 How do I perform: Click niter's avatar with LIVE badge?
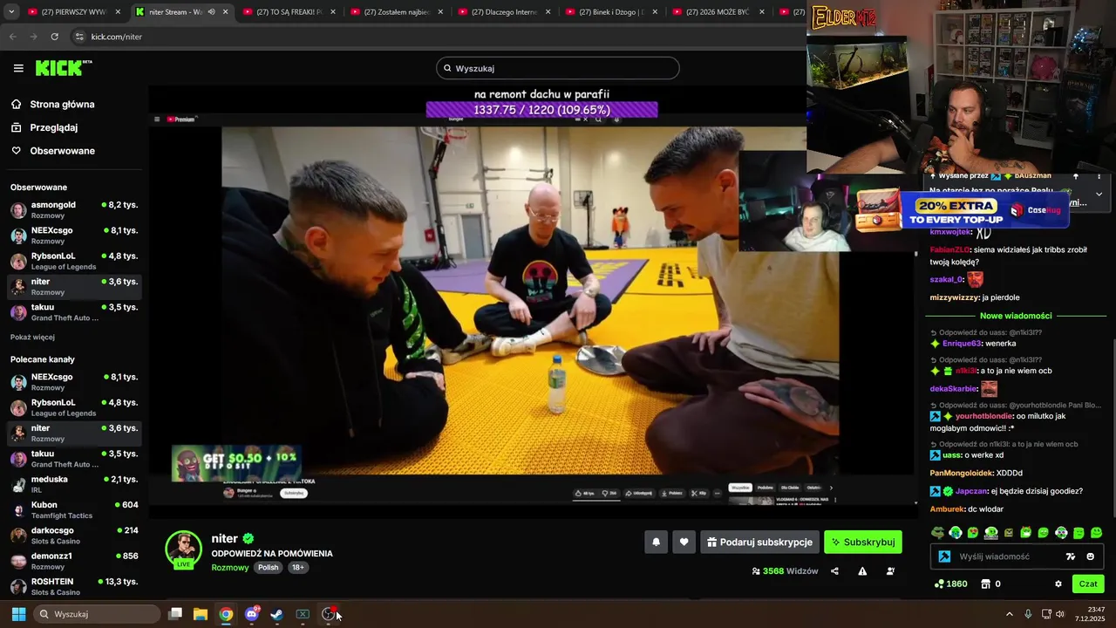click(x=183, y=549)
